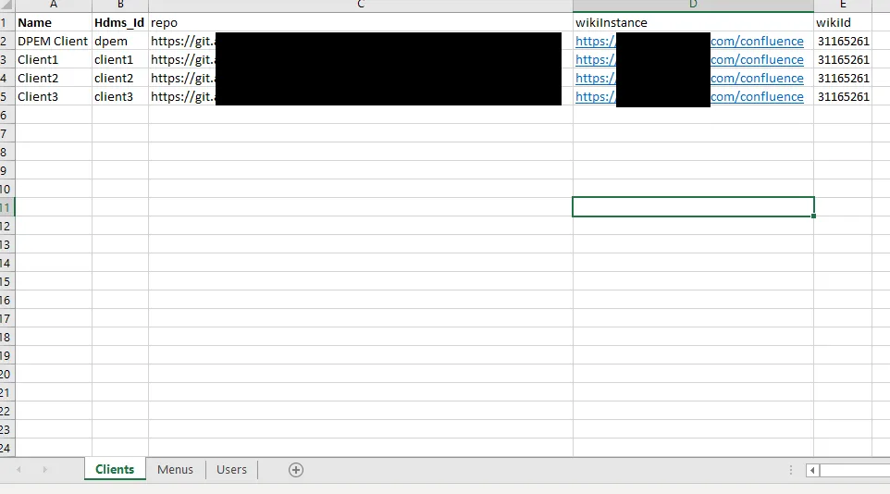The image size is (890, 494).
Task: Select the client1 id cell
Action: tap(120, 59)
